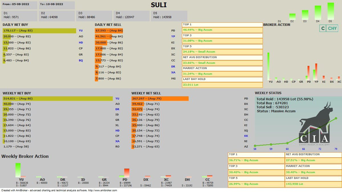Screen dimensions: 342x192
Task: Click daily net sell 30,000 (Avg: 86)
Action: [109, 42]
